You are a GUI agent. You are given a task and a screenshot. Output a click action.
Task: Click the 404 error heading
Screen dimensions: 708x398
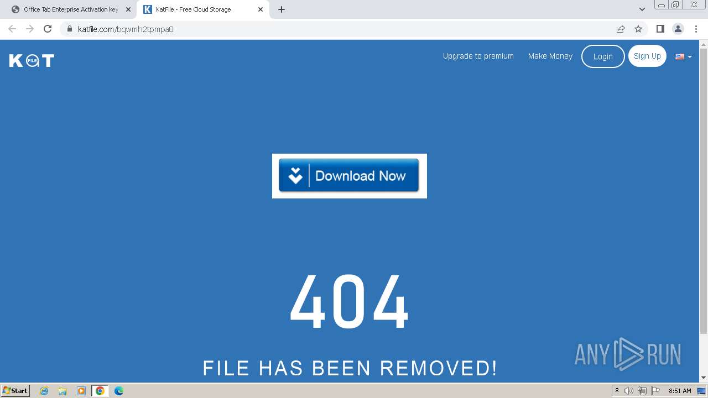point(349,302)
